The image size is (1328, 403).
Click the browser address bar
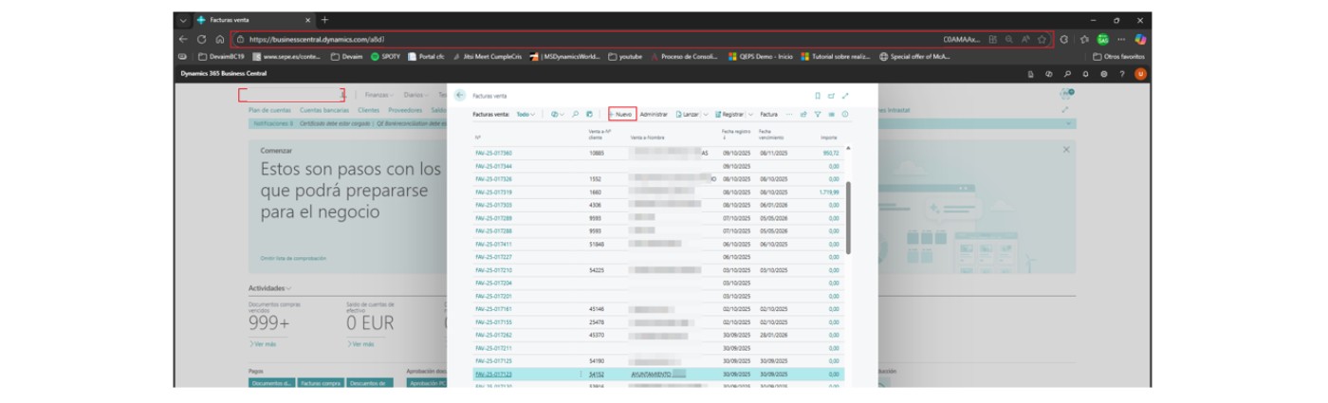(x=569, y=40)
